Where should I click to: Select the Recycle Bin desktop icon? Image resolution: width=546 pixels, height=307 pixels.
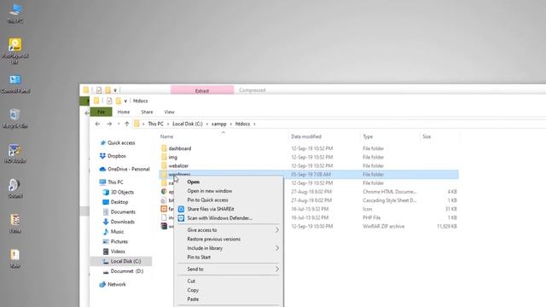pyautogui.click(x=15, y=119)
